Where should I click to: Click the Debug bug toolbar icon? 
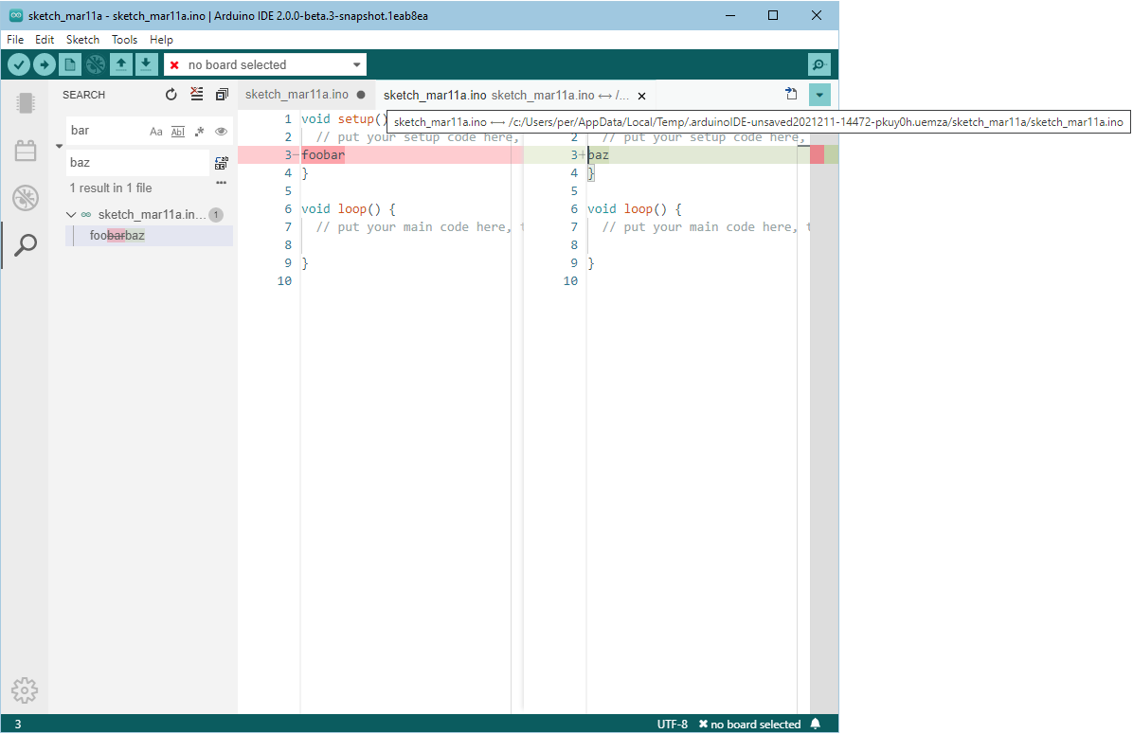(x=96, y=65)
